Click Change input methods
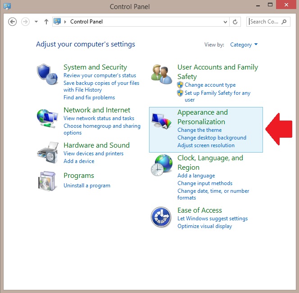Screen dimensions: 299x293 click(x=205, y=183)
